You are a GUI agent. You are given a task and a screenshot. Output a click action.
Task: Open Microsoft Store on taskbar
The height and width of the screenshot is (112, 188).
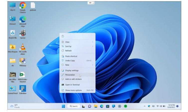pyautogui.click(x=107, y=106)
